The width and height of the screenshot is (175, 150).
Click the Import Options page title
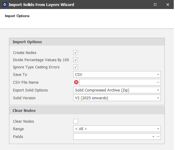pos(17,16)
